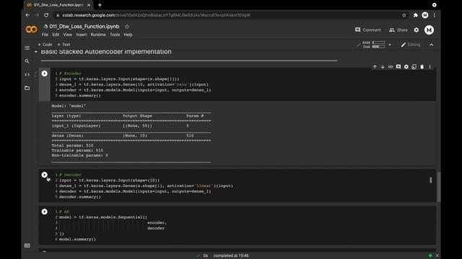
Task: Open the search sidebar panel
Action: pyautogui.click(x=27, y=61)
